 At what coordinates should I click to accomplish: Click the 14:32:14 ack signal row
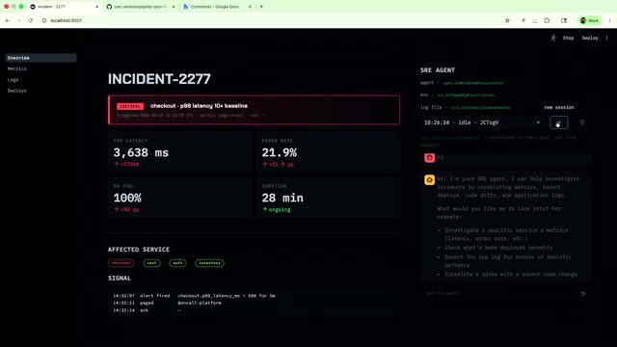tap(147, 310)
